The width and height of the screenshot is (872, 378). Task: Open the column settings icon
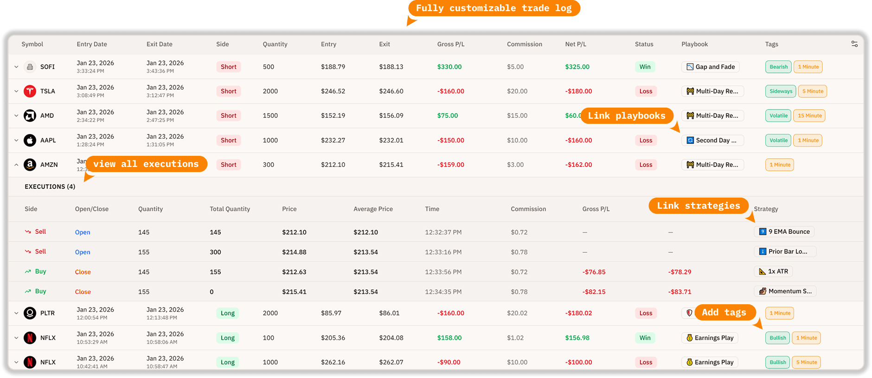pyautogui.click(x=854, y=44)
